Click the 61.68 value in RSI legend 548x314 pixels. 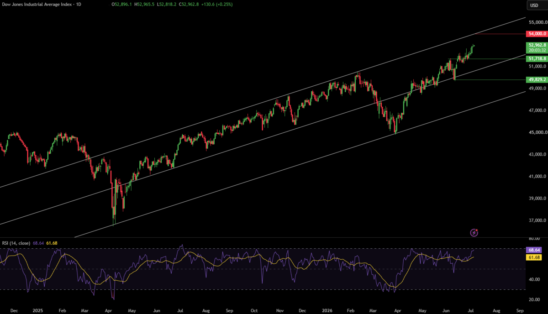click(x=52, y=243)
